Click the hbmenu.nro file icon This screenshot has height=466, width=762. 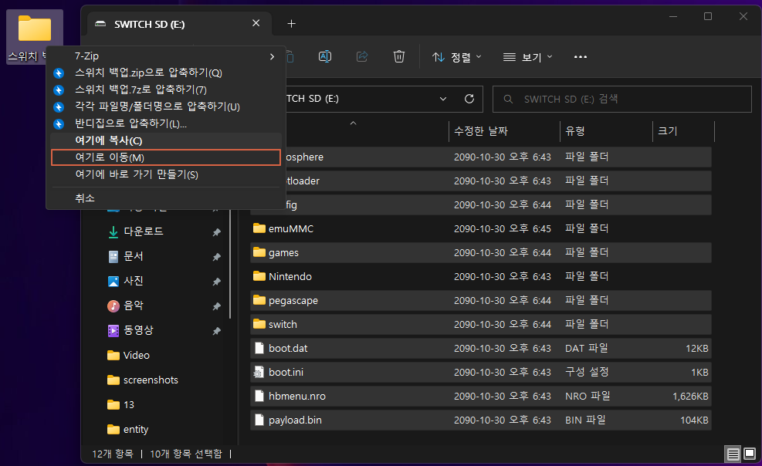click(x=259, y=396)
